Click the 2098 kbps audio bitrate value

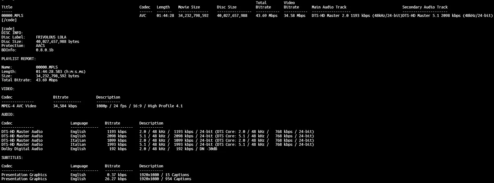[x=117, y=136]
